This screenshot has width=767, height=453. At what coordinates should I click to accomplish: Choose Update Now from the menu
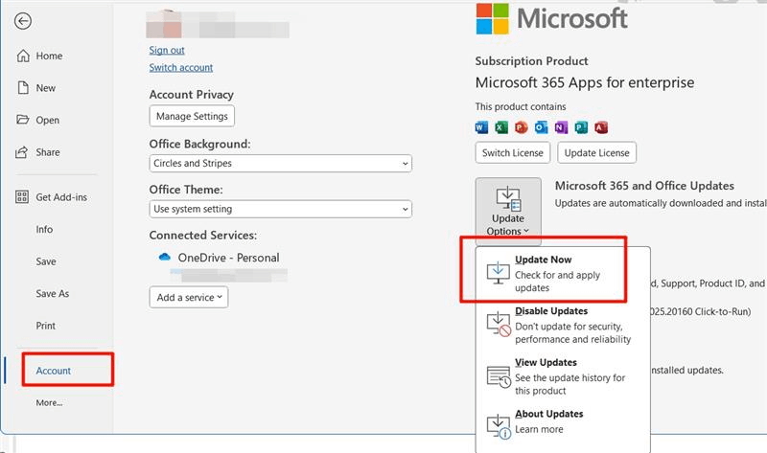(x=563, y=273)
